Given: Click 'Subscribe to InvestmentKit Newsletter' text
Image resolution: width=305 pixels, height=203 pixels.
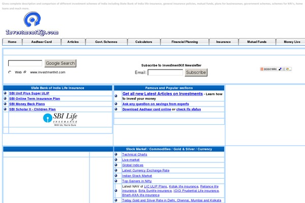Looking at the screenshot, I should [x=171, y=65].
